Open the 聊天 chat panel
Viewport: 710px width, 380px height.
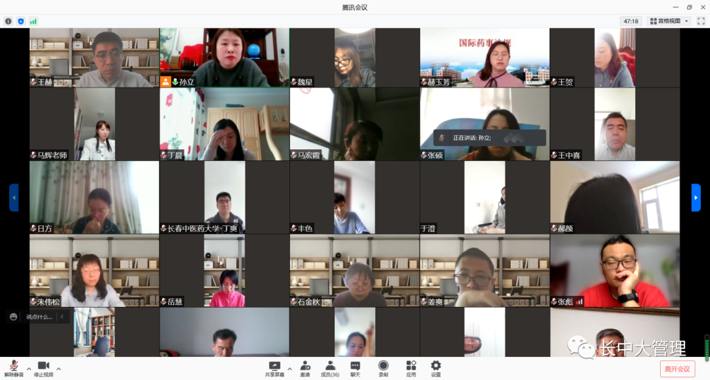tap(355, 368)
